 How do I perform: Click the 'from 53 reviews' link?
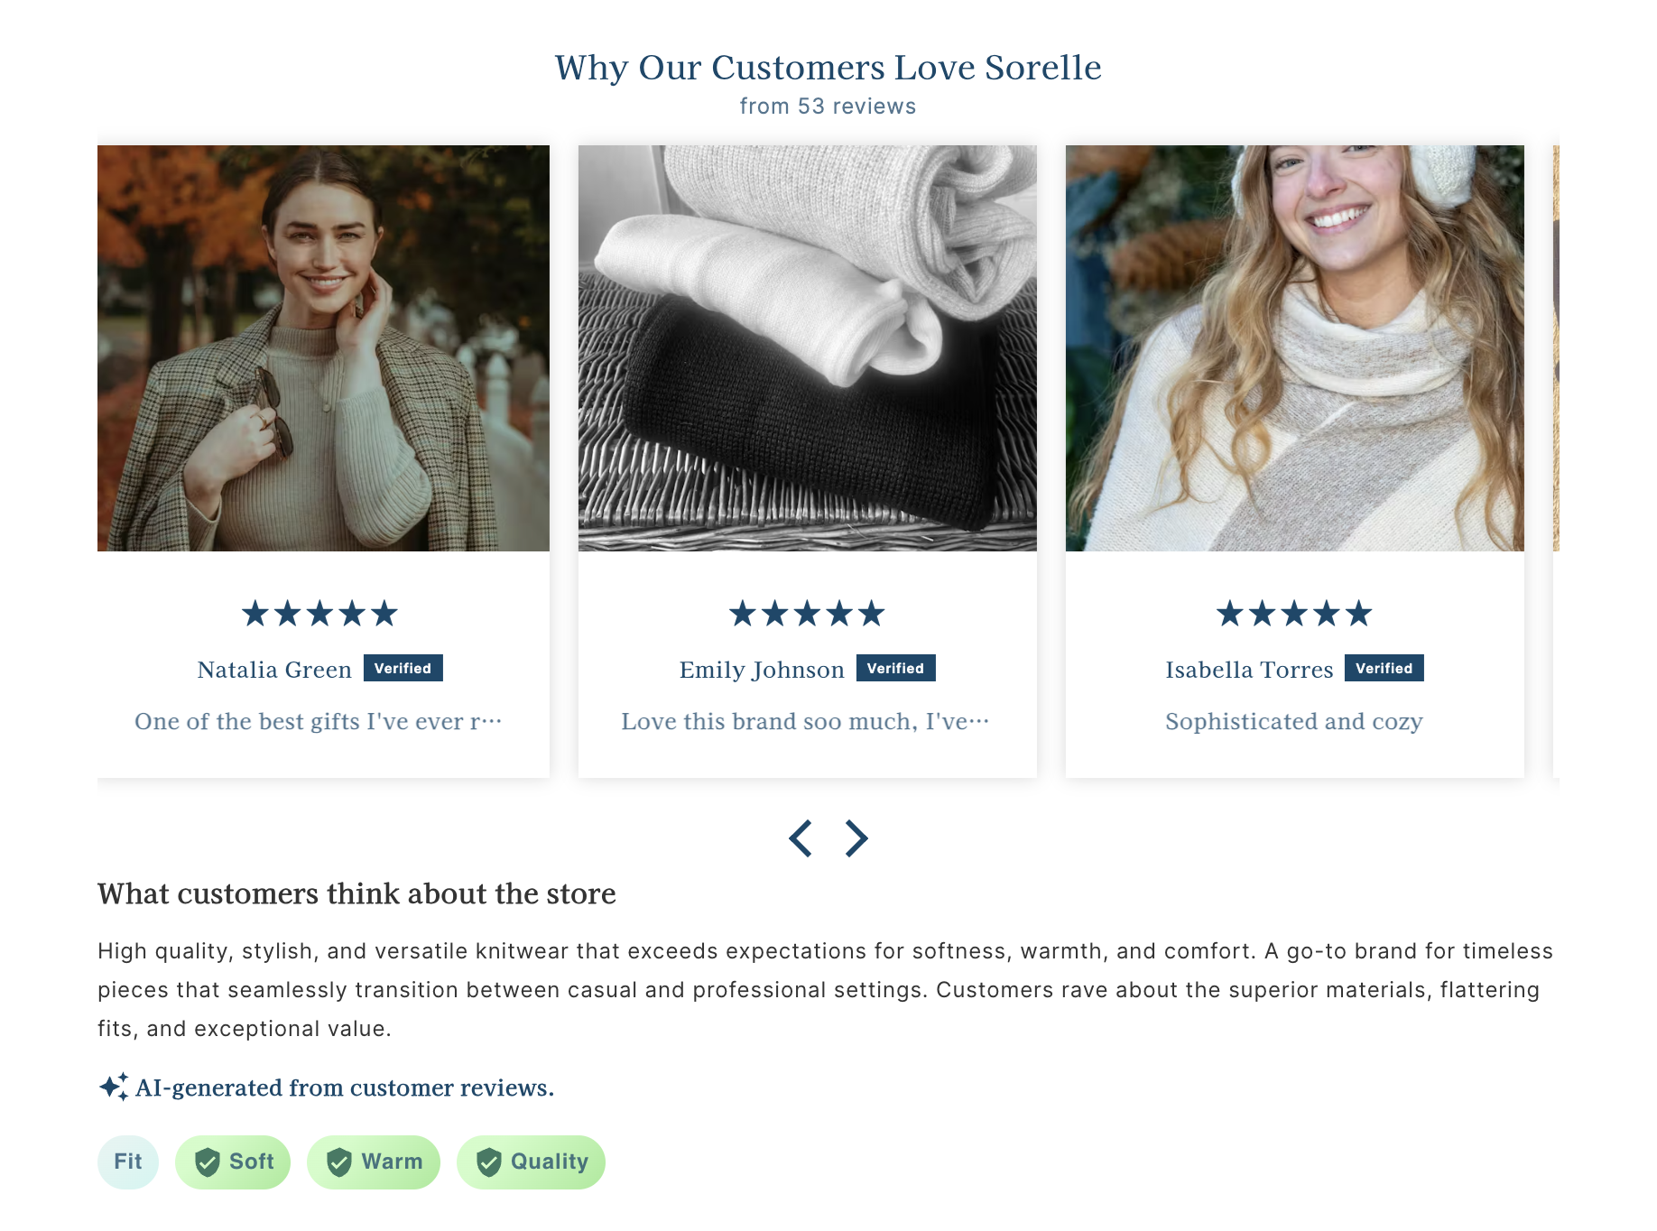(x=828, y=106)
